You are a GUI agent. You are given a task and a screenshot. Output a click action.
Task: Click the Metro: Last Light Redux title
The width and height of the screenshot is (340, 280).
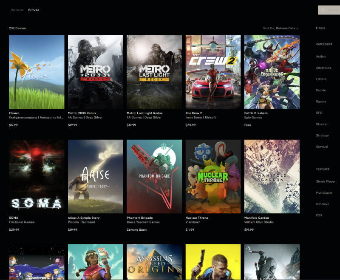[x=144, y=113]
